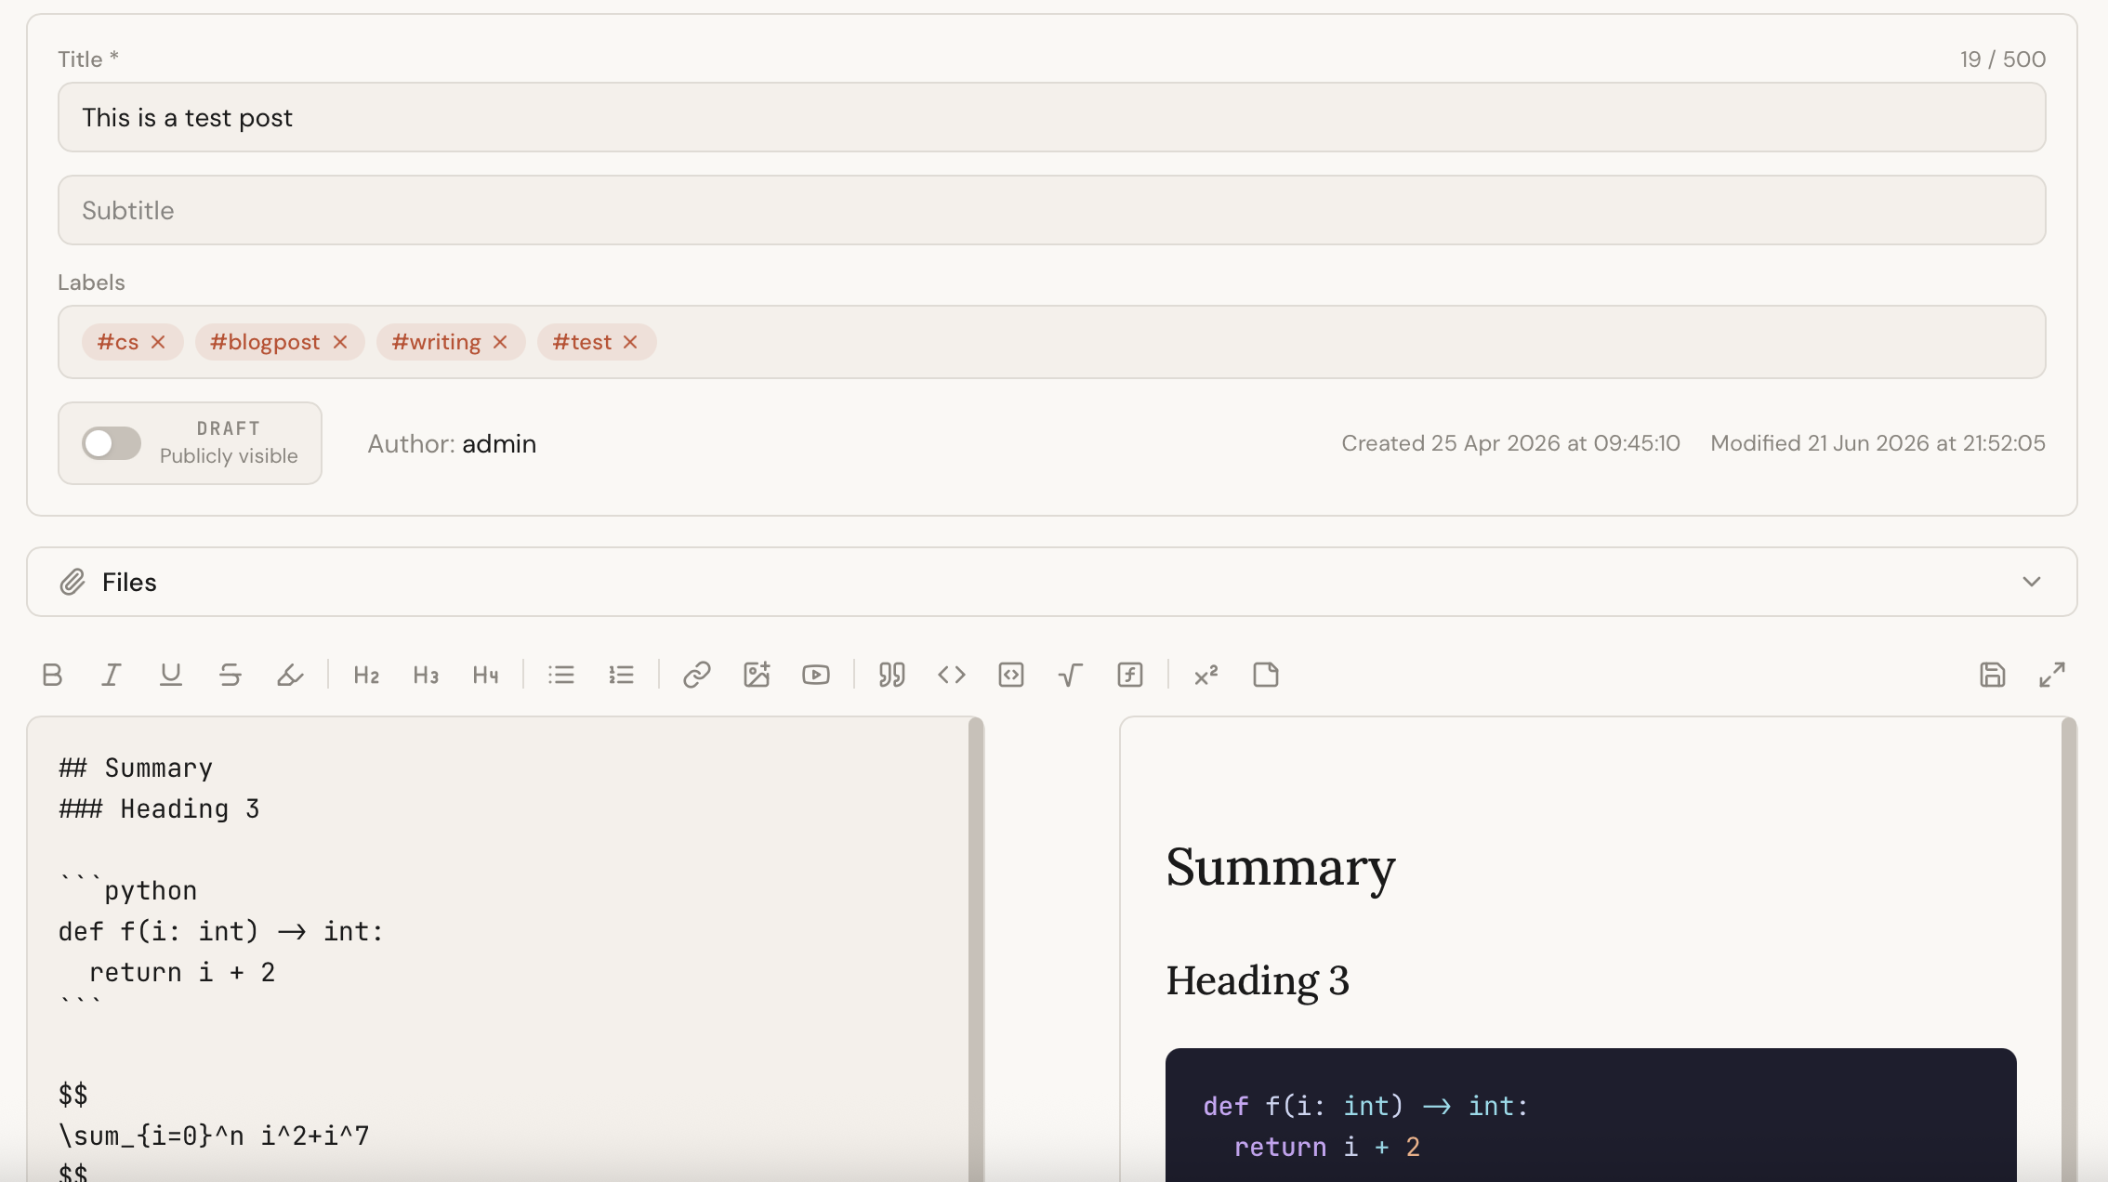Click the 'return i + 2' editor line

[182, 972]
